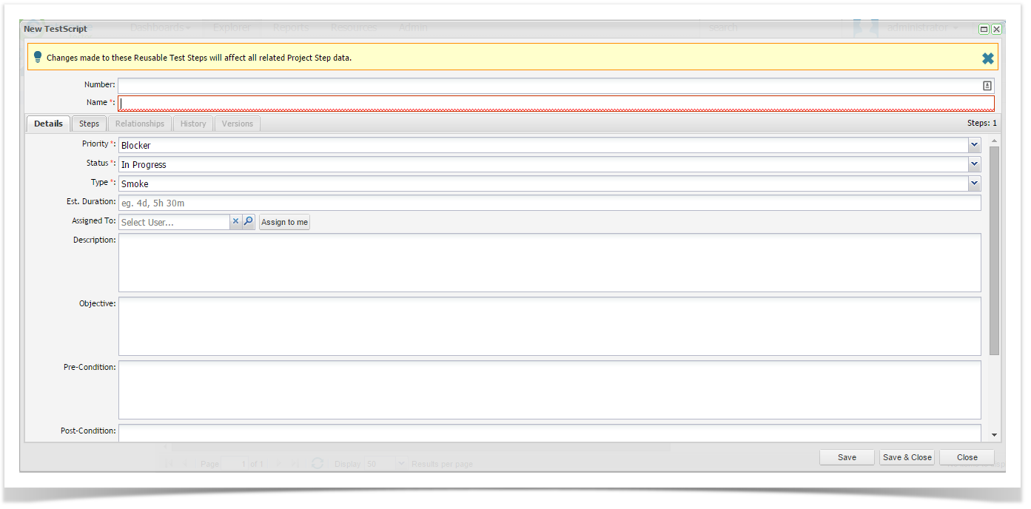Viewport: 1031px width, 509px height.
Task: Maximize the New TestScript dialog
Action: (984, 30)
